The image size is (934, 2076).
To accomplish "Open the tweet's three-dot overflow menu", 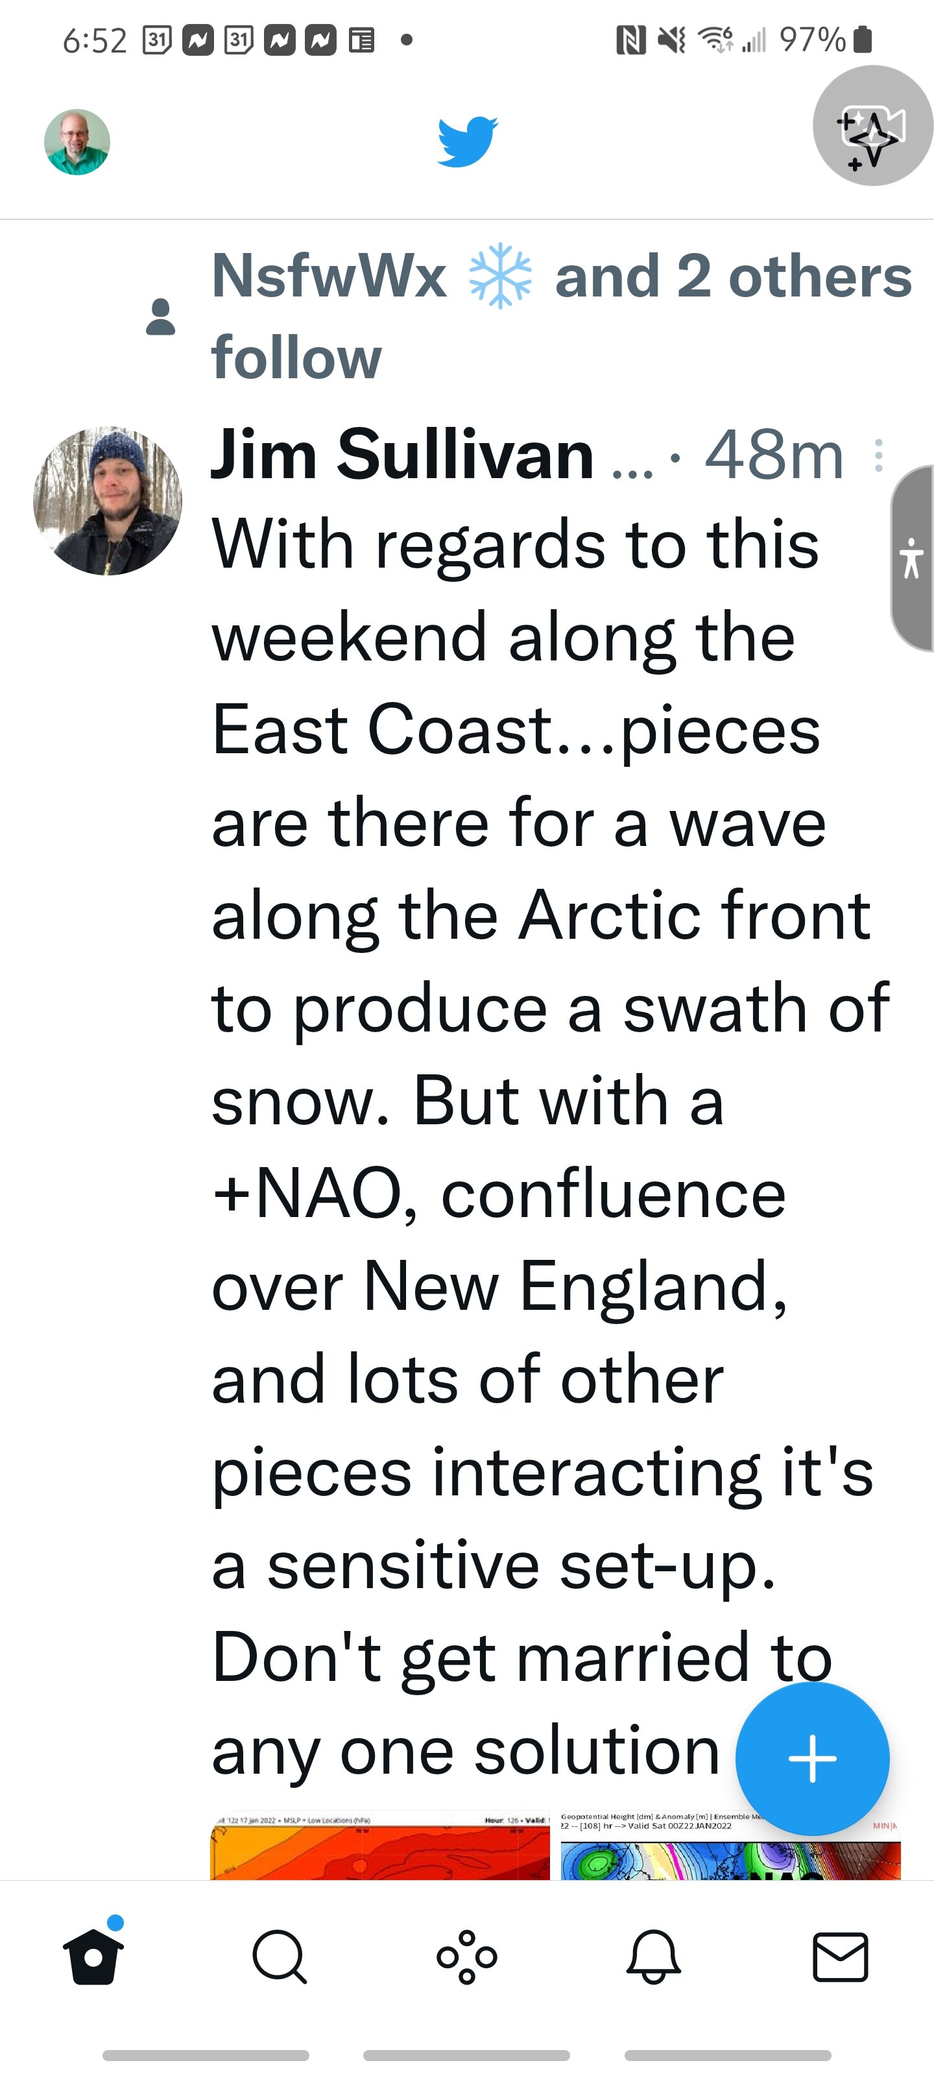I will coord(878,455).
